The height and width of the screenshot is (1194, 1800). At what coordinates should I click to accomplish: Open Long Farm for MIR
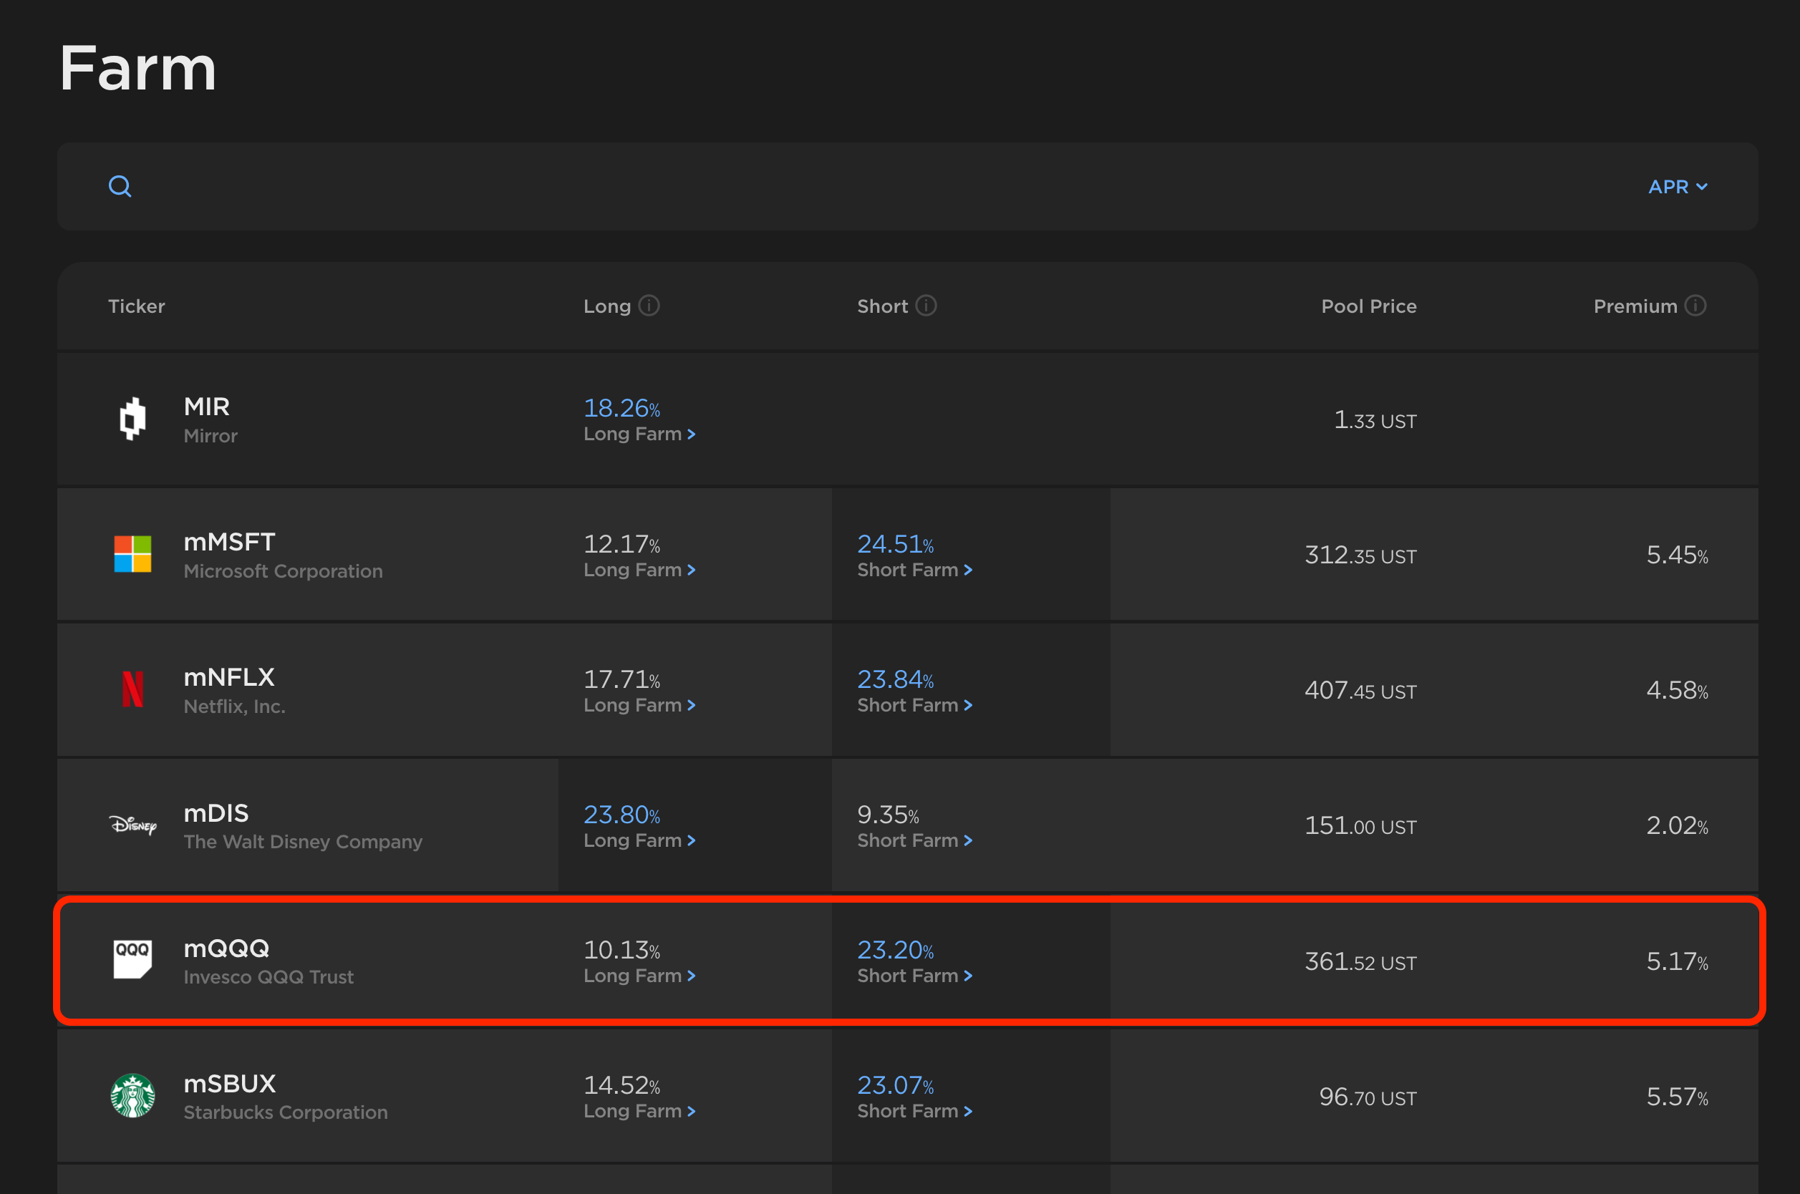(639, 434)
